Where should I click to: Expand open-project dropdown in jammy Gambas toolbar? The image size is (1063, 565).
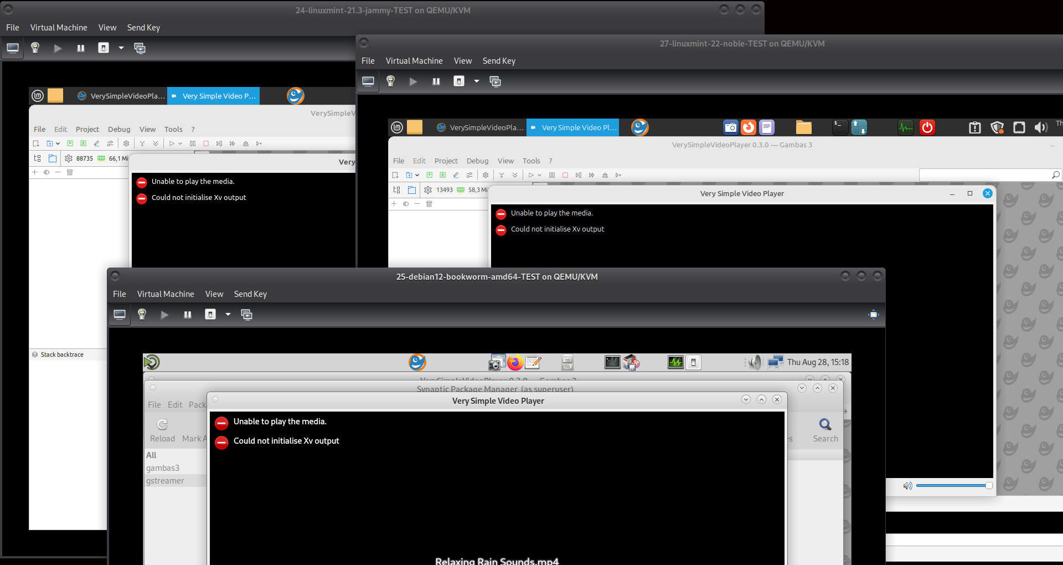pyautogui.click(x=58, y=143)
